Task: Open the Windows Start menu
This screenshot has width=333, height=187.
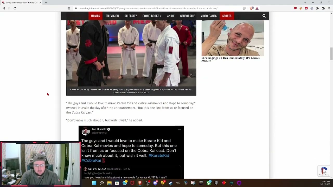Action: (94, 183)
